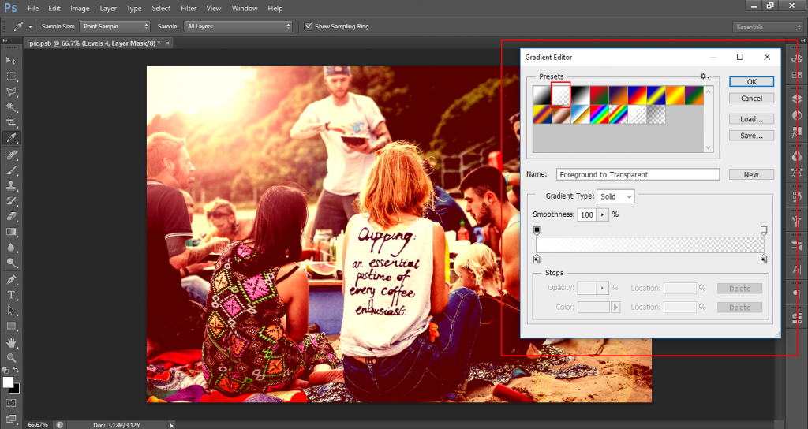
Task: Click the foreground color swatch in toolbox
Action: coord(8,382)
